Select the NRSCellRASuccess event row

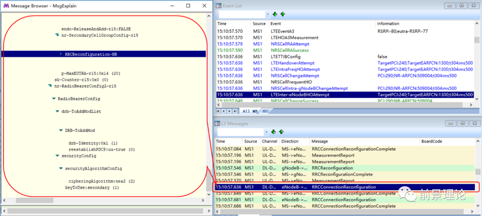pos(345,50)
